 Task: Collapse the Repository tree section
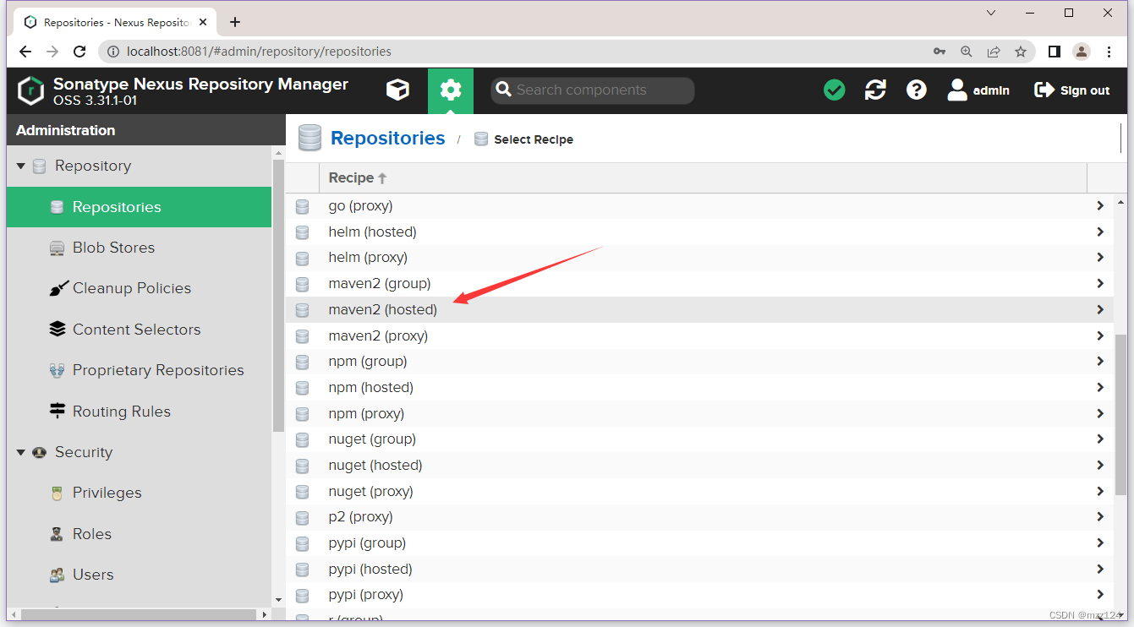click(20, 166)
